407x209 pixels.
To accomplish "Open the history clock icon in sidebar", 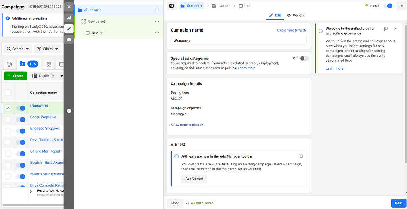I will [x=69, y=40].
